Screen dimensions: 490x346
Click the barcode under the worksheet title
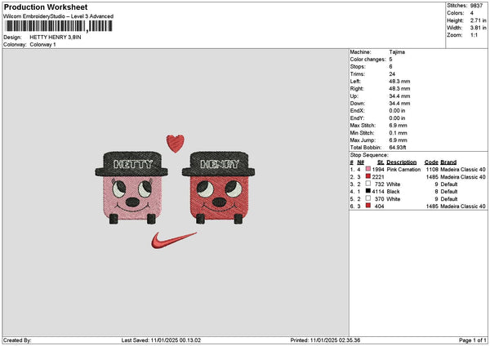point(59,26)
